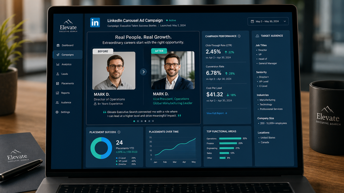Click the AFTER label tag

click(159, 51)
